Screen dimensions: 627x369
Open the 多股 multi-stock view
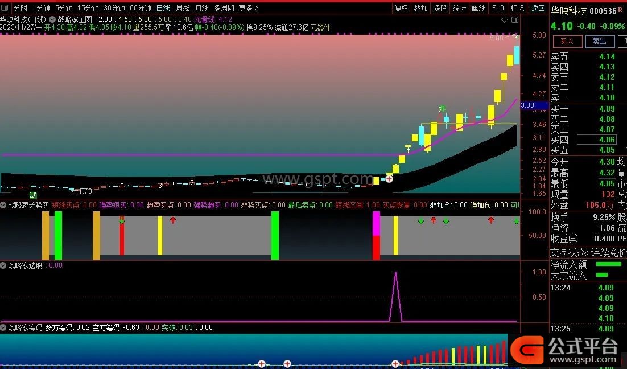[440, 8]
